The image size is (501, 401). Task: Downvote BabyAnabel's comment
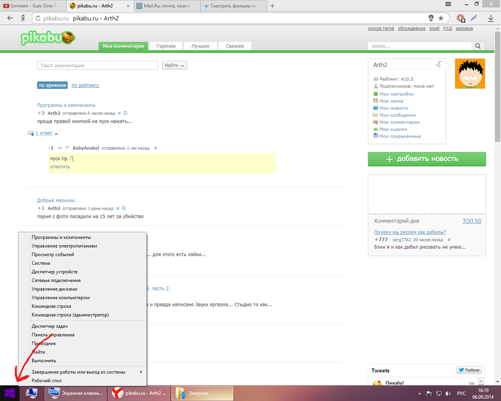coord(67,148)
